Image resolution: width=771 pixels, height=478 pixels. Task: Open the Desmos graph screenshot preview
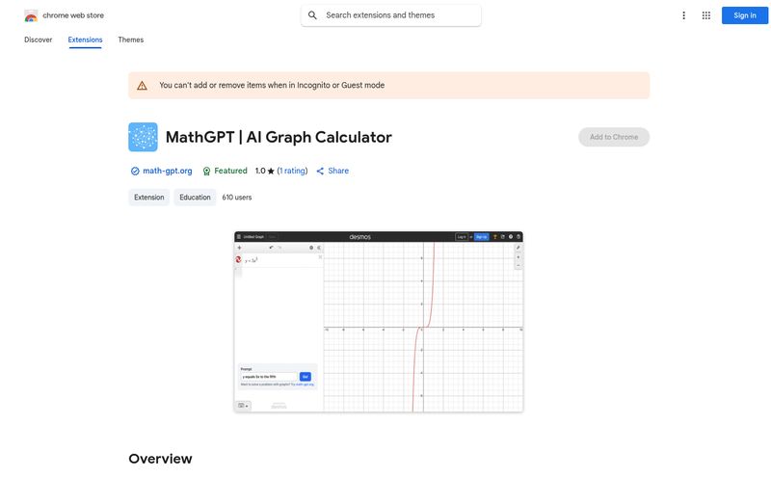(379, 322)
